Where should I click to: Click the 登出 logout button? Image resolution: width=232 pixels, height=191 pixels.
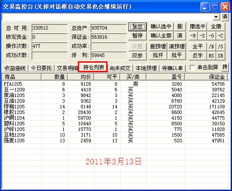click(138, 27)
